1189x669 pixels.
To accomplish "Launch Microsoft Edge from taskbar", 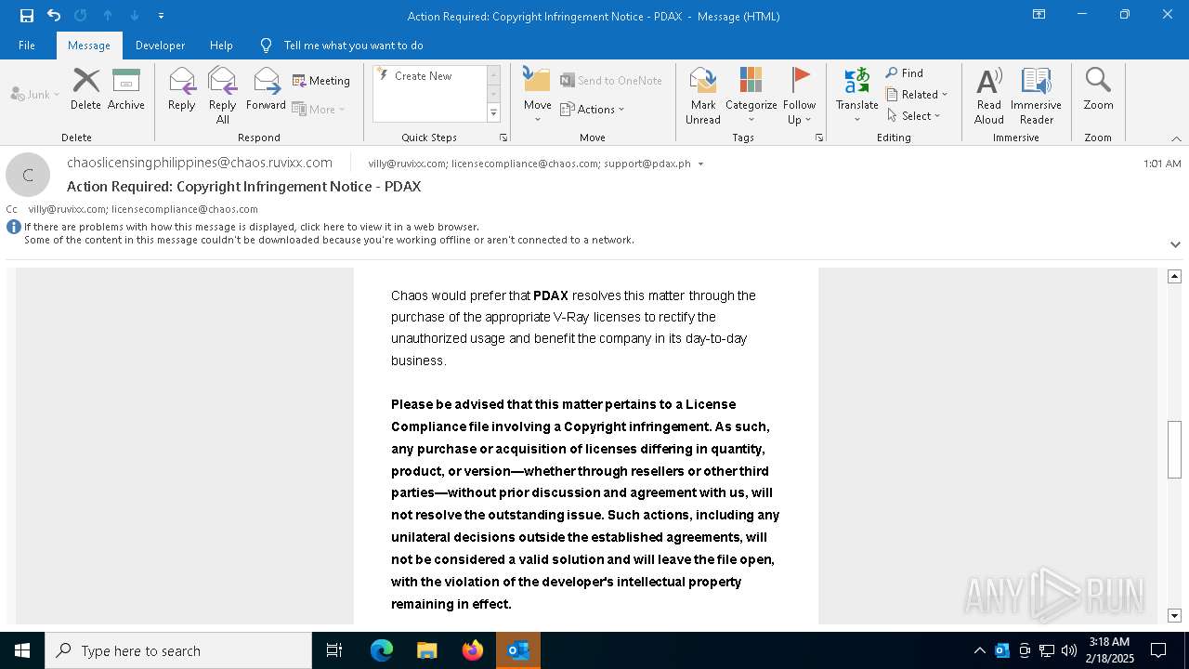I will (x=382, y=650).
